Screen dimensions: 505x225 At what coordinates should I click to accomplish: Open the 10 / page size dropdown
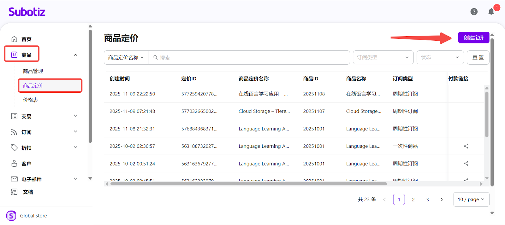tap(471, 199)
